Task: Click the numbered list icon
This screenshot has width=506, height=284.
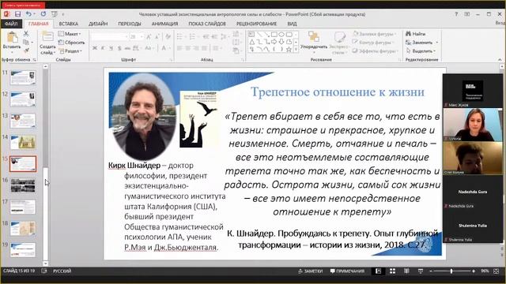Action: [x=193, y=37]
